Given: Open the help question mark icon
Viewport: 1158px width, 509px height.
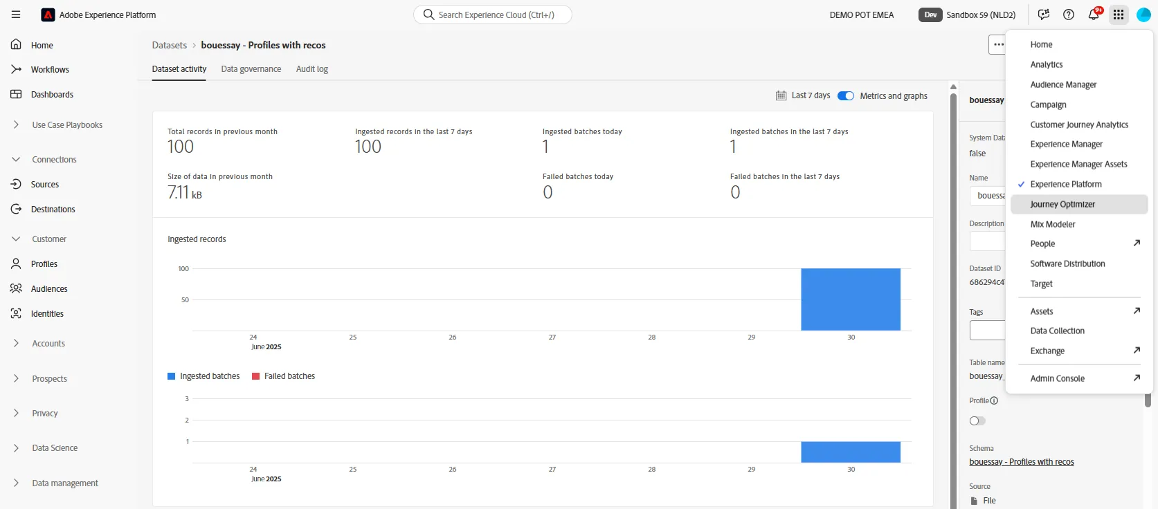Looking at the screenshot, I should [1069, 15].
